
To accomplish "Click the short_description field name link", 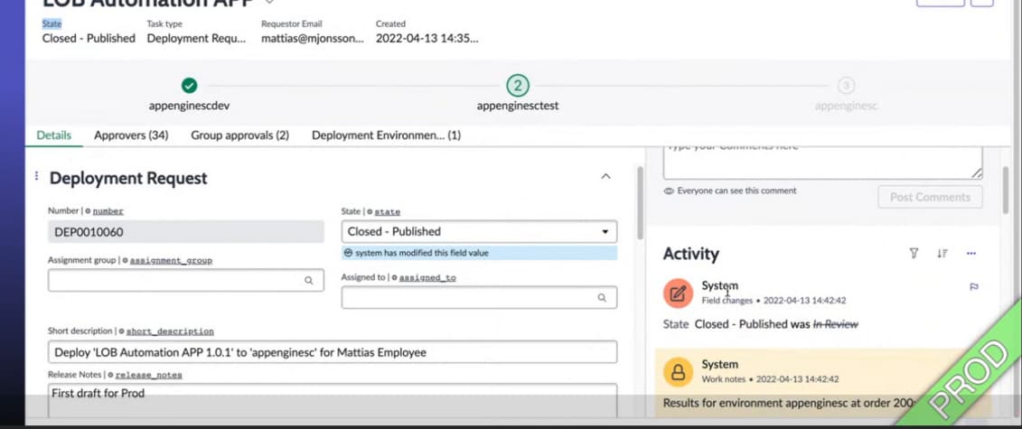I will [170, 331].
